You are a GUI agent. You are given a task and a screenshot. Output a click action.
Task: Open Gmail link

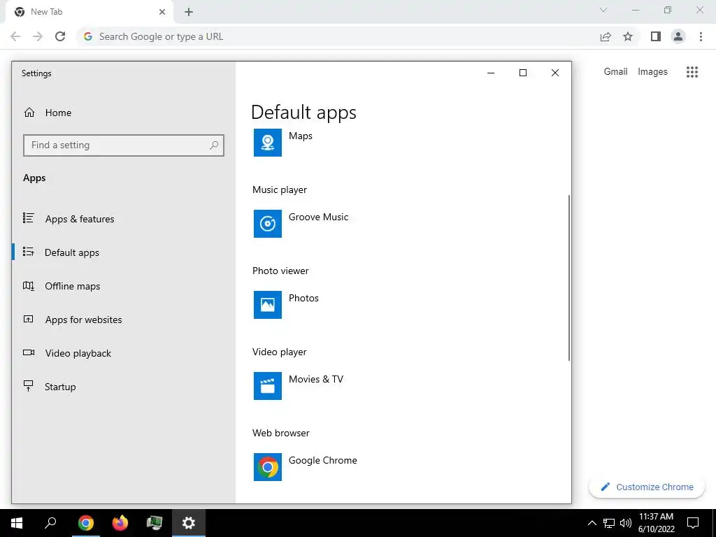click(615, 72)
